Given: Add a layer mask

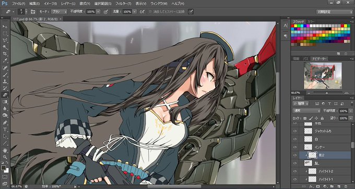Looking at the screenshot, I should (317, 186).
